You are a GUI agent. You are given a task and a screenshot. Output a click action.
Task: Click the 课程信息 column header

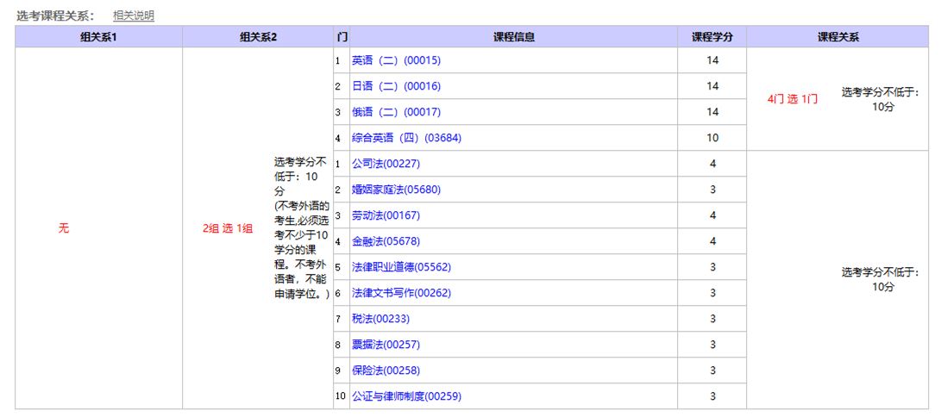[513, 37]
